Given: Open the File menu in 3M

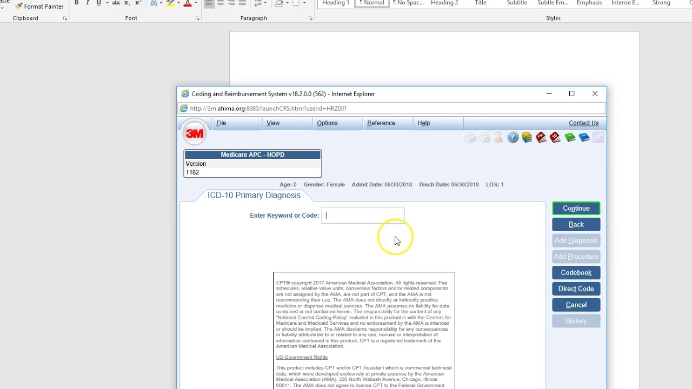Looking at the screenshot, I should 221,123.
